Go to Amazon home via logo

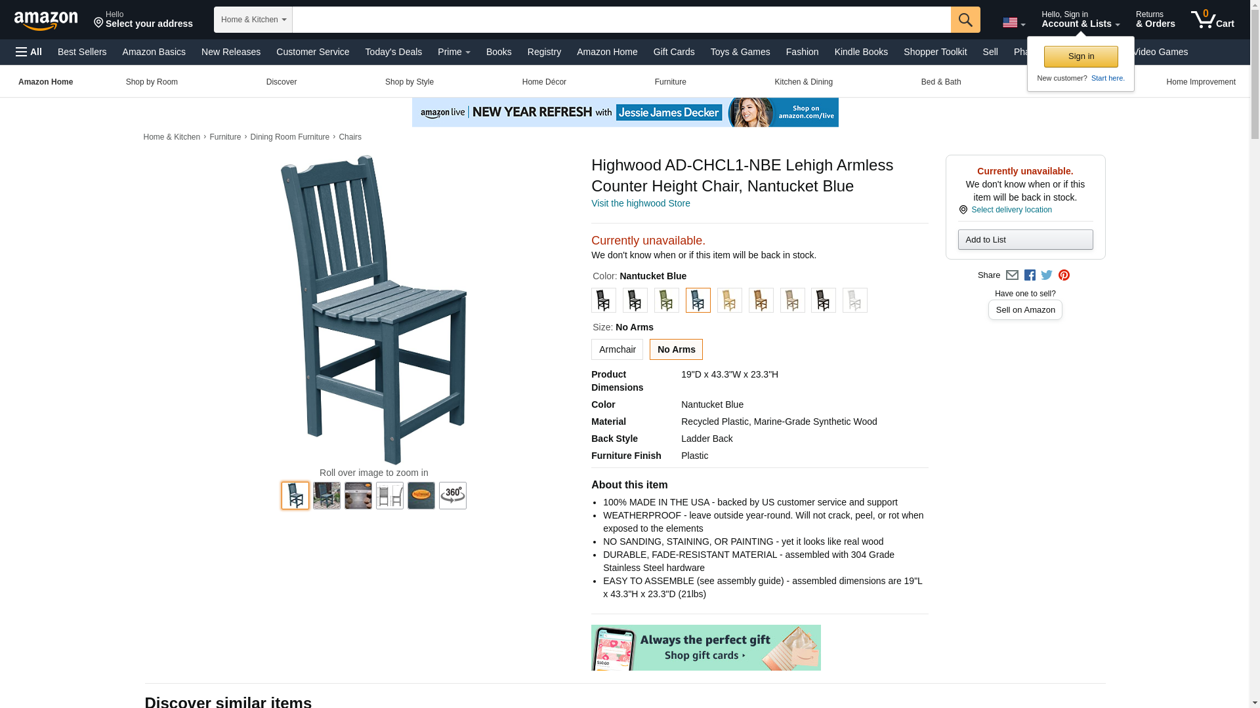[x=46, y=20]
